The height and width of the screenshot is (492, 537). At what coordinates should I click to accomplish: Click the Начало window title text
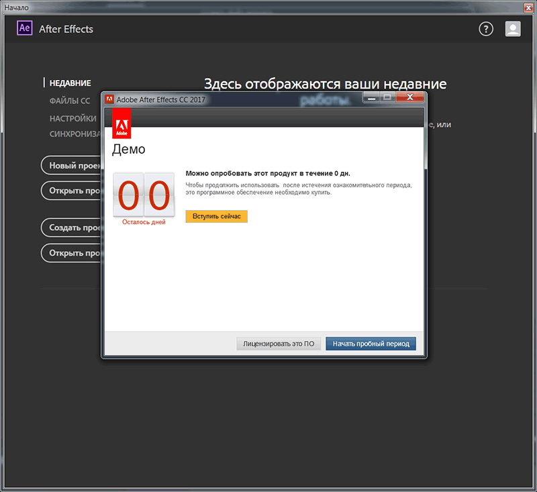click(x=16, y=7)
